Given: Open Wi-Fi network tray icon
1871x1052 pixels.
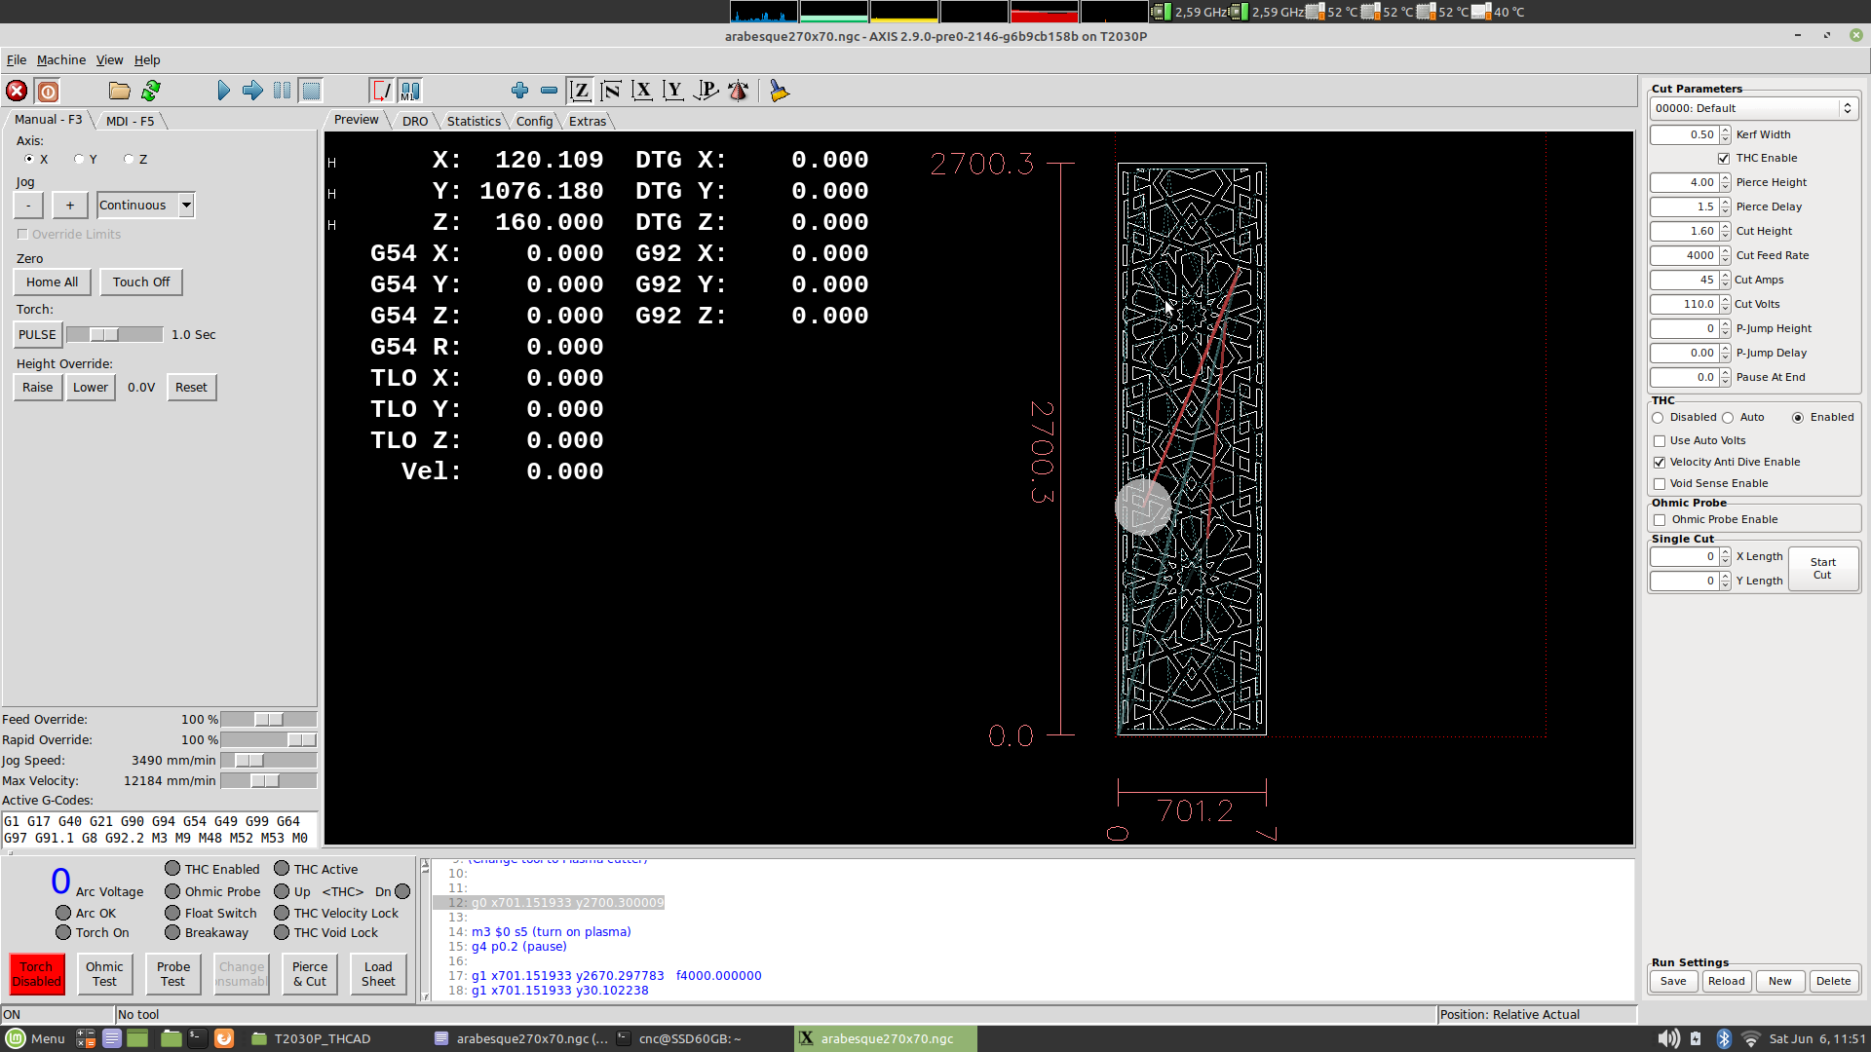Looking at the screenshot, I should coord(1750,1038).
